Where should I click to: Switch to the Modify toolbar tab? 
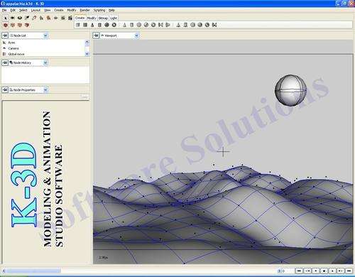[x=92, y=18]
